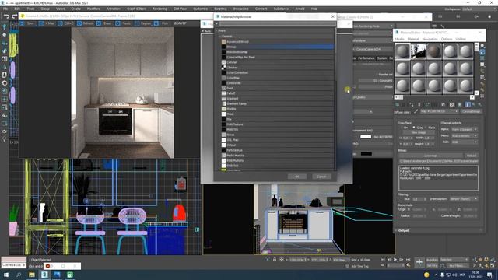The height and width of the screenshot is (280, 498).
Task: Open Material Editor Navigation menu
Action: click(x=430, y=39)
